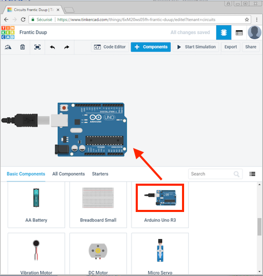This screenshot has width=263, height=276.
Task: Switch to circuit view chip icon
Action: tap(224, 33)
